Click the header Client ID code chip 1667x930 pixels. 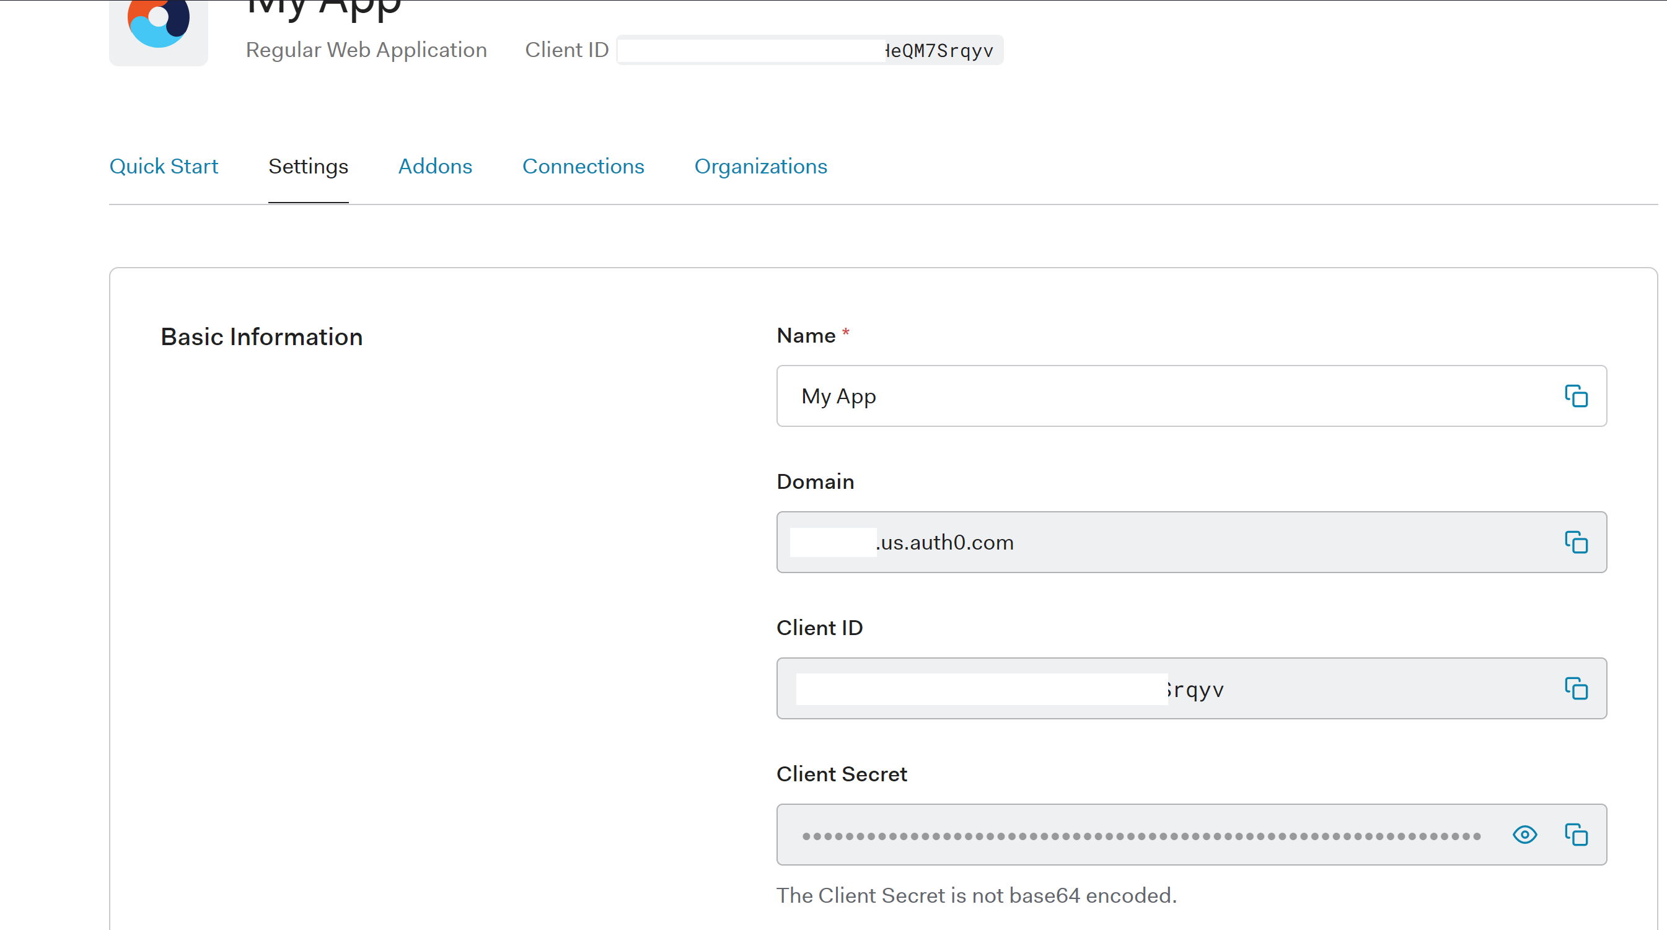click(x=809, y=50)
